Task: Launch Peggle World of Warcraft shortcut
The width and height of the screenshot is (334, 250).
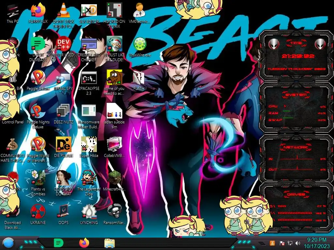Action: point(38,144)
